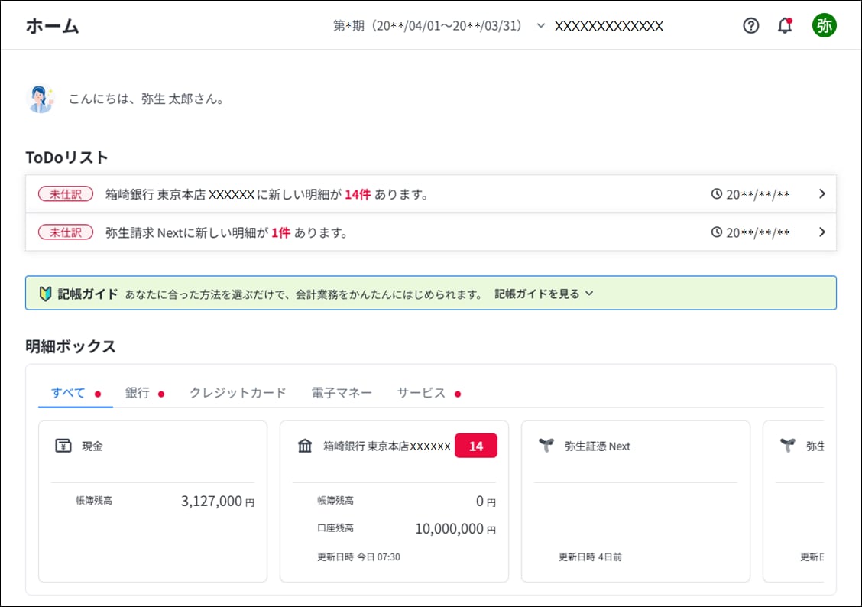Viewport: 862px width, 607px height.
Task: Click the 更新日時 今日 07:30 text
Action: click(358, 557)
